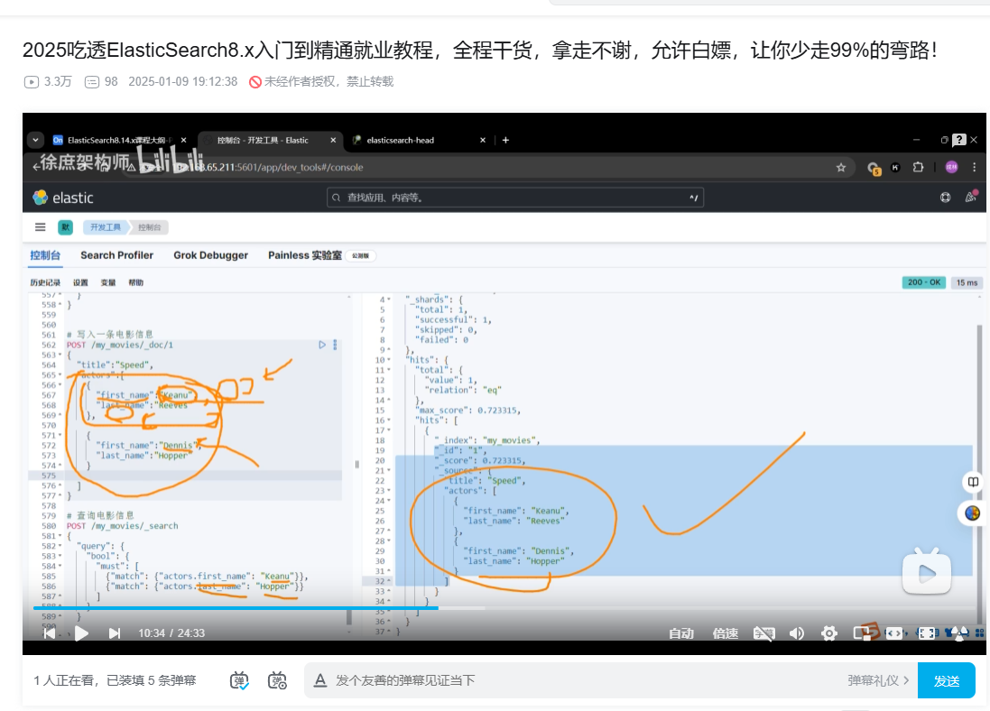The image size is (990, 711).
Task: Seek on the blue video progress bar
Action: click(x=236, y=607)
